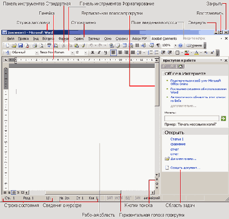Open the Вставка menu
Image resolution: width=229 pixels, height=219 pixels.
coord(48,39)
